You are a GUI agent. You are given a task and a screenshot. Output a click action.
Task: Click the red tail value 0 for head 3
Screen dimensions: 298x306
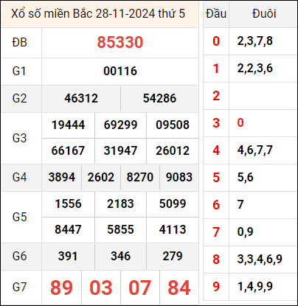[240, 122]
